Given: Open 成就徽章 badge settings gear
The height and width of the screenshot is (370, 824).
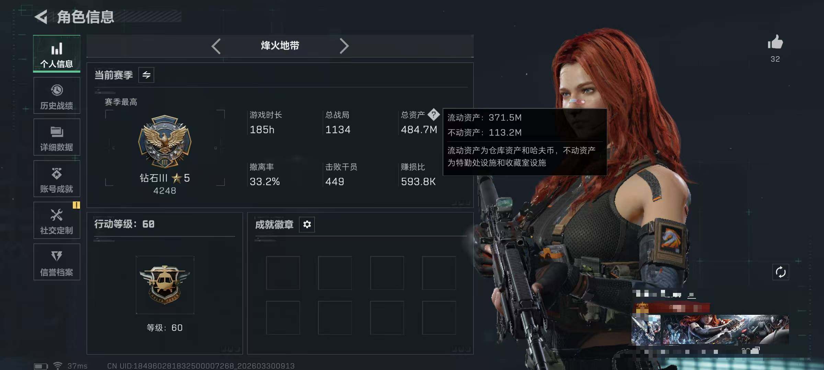Looking at the screenshot, I should pos(307,224).
